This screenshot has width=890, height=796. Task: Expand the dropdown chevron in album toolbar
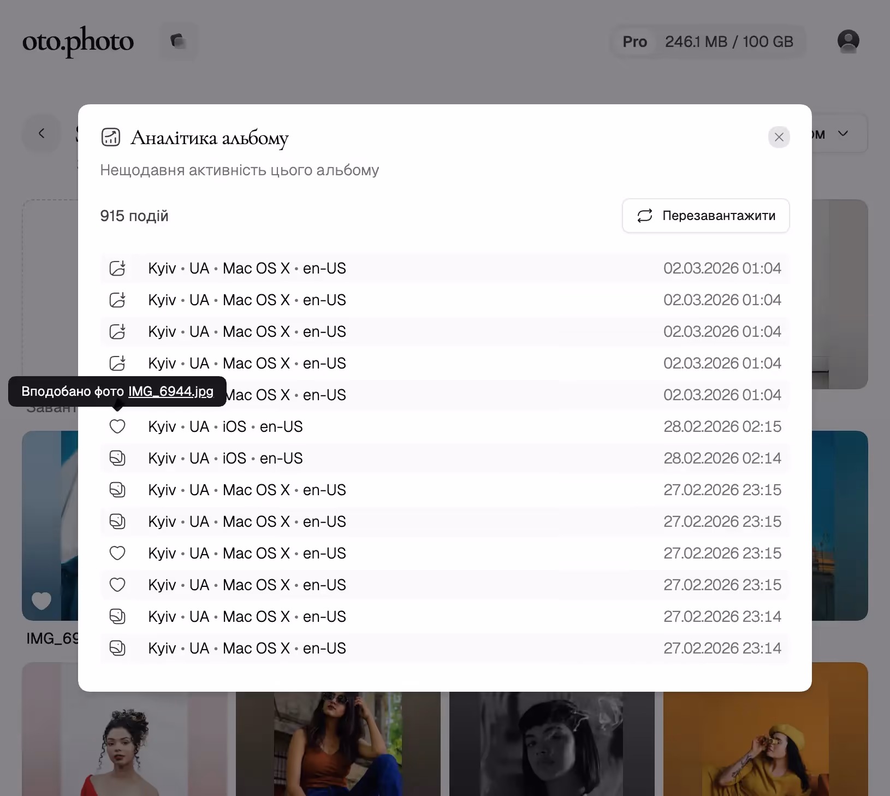tap(843, 133)
